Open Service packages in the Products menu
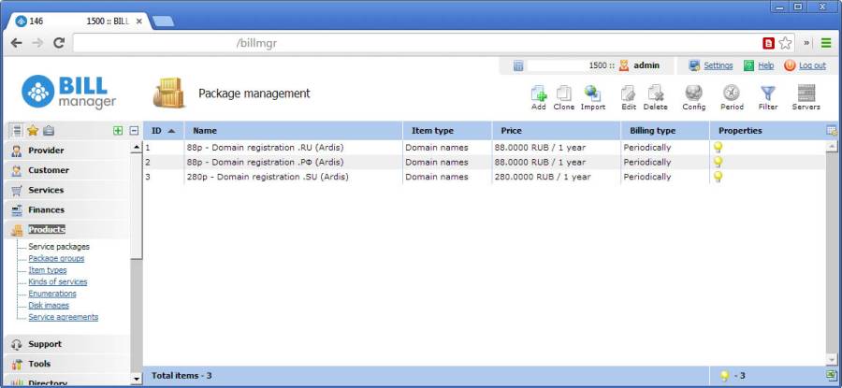 (59, 247)
